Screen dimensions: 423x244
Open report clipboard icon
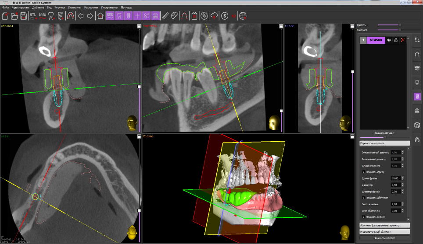194,16
